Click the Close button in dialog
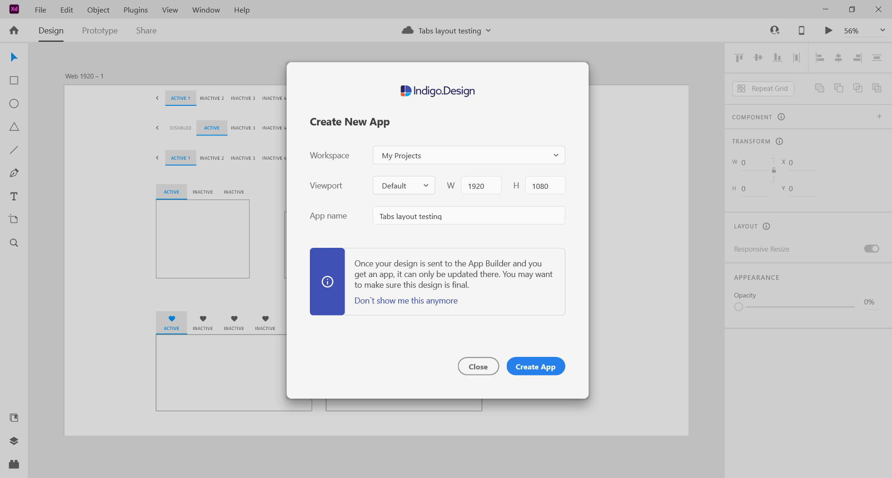892x478 pixels. [x=478, y=366]
